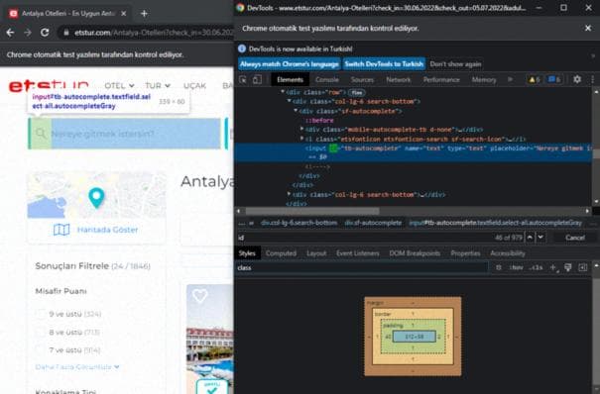Open the DevTools three-dot customize menu
The height and width of the screenshot is (394, 600).
(x=592, y=79)
